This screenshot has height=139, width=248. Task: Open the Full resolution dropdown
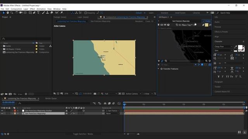tap(110, 94)
